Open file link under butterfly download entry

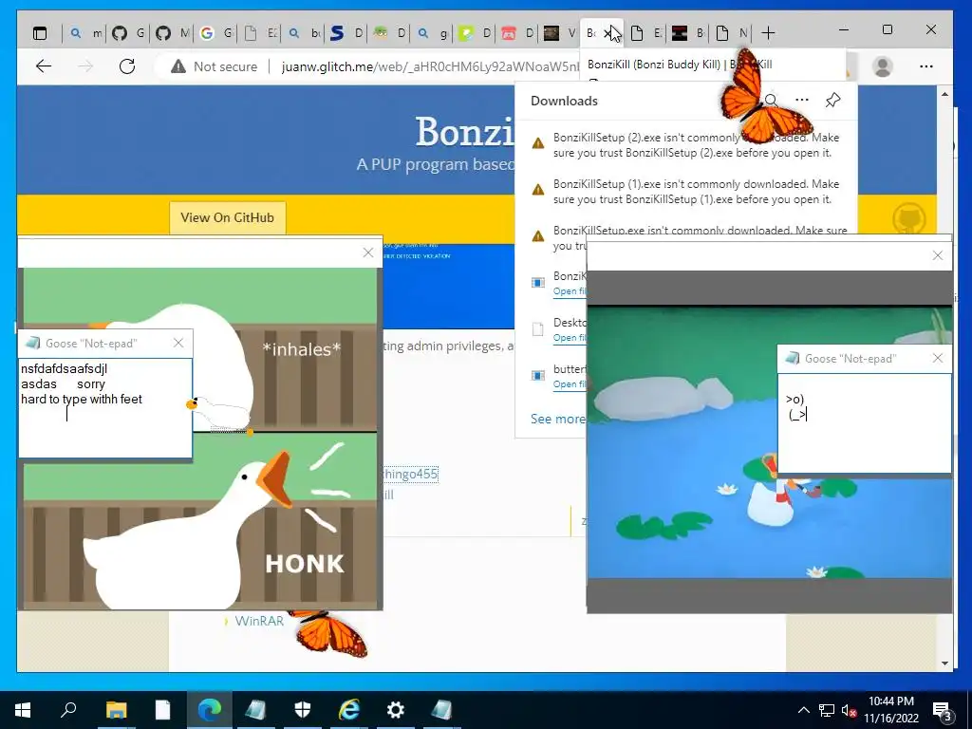tap(570, 384)
